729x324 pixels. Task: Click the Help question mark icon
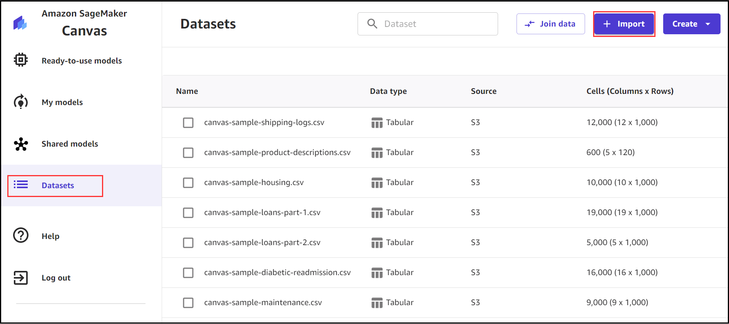[x=21, y=235]
